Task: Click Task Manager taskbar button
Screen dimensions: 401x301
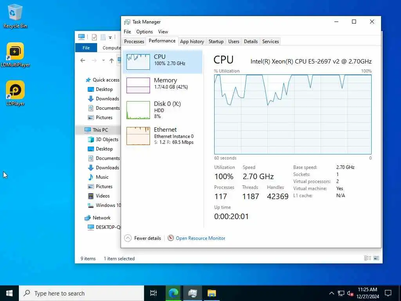Action: point(192,293)
